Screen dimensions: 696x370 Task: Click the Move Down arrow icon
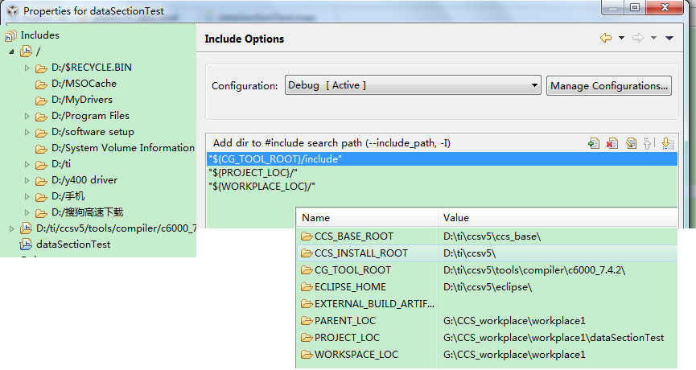point(667,143)
